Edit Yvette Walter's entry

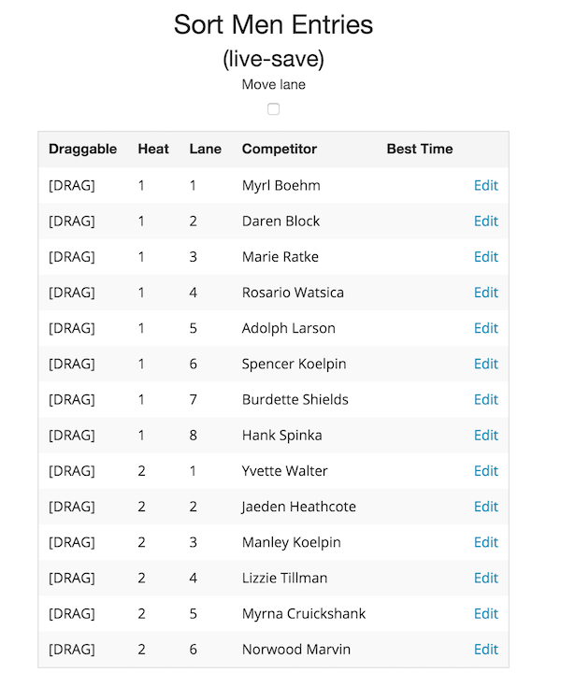click(x=485, y=471)
